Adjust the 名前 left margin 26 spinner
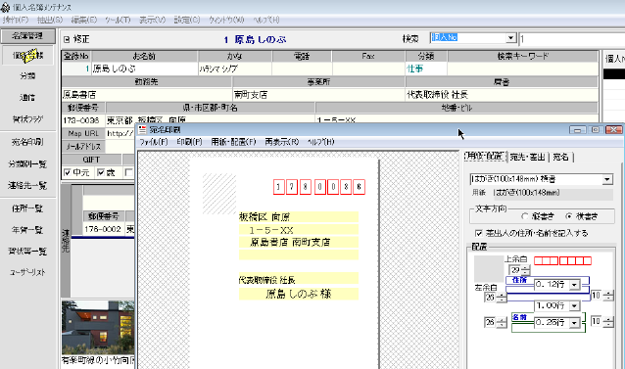Screen dimensions: 625x369 pyautogui.click(x=502, y=322)
